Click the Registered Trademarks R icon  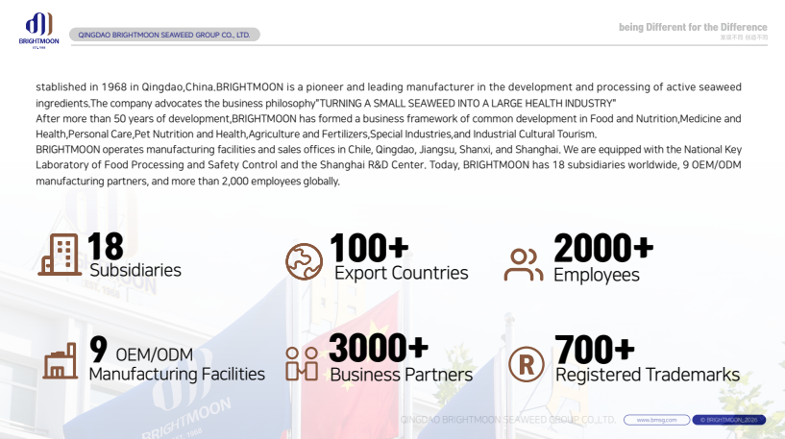(527, 364)
